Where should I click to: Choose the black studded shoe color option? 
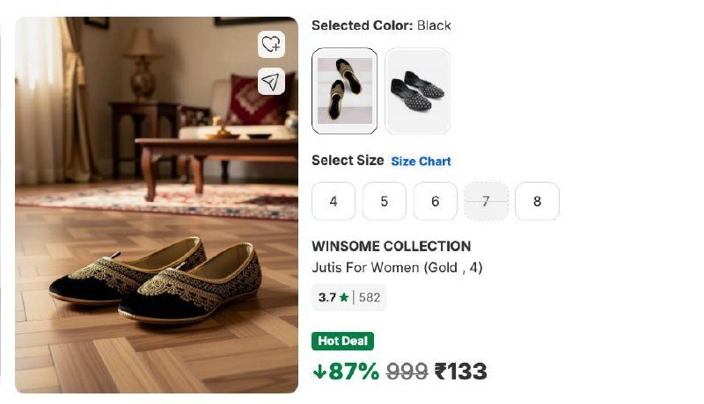417,90
